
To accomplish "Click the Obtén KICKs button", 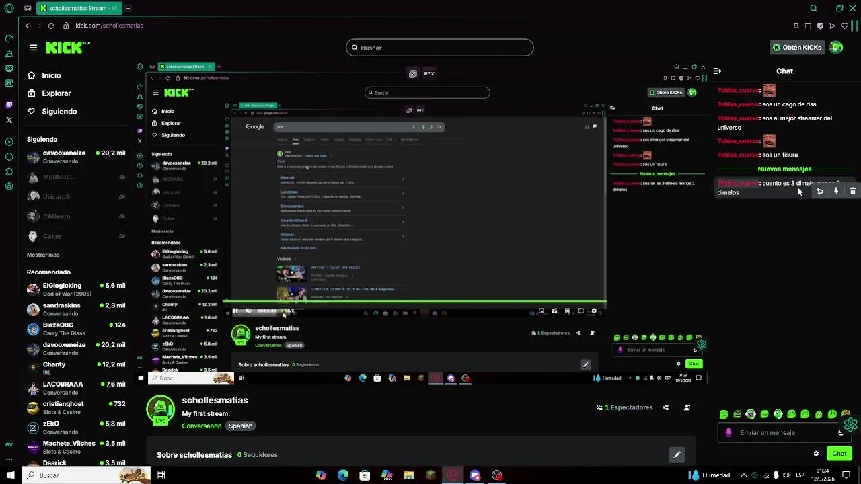I will click(x=797, y=48).
